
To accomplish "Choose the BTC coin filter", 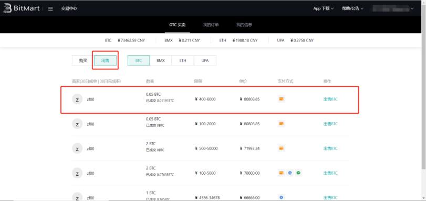I will [139, 61].
